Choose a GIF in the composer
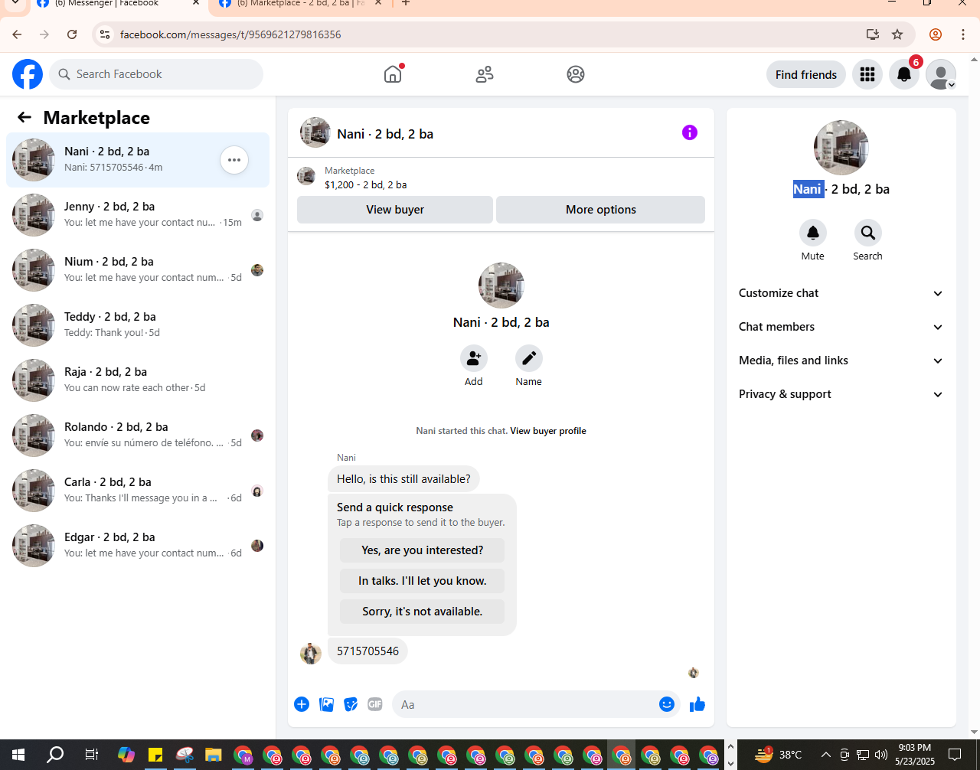980x770 pixels. pos(375,704)
